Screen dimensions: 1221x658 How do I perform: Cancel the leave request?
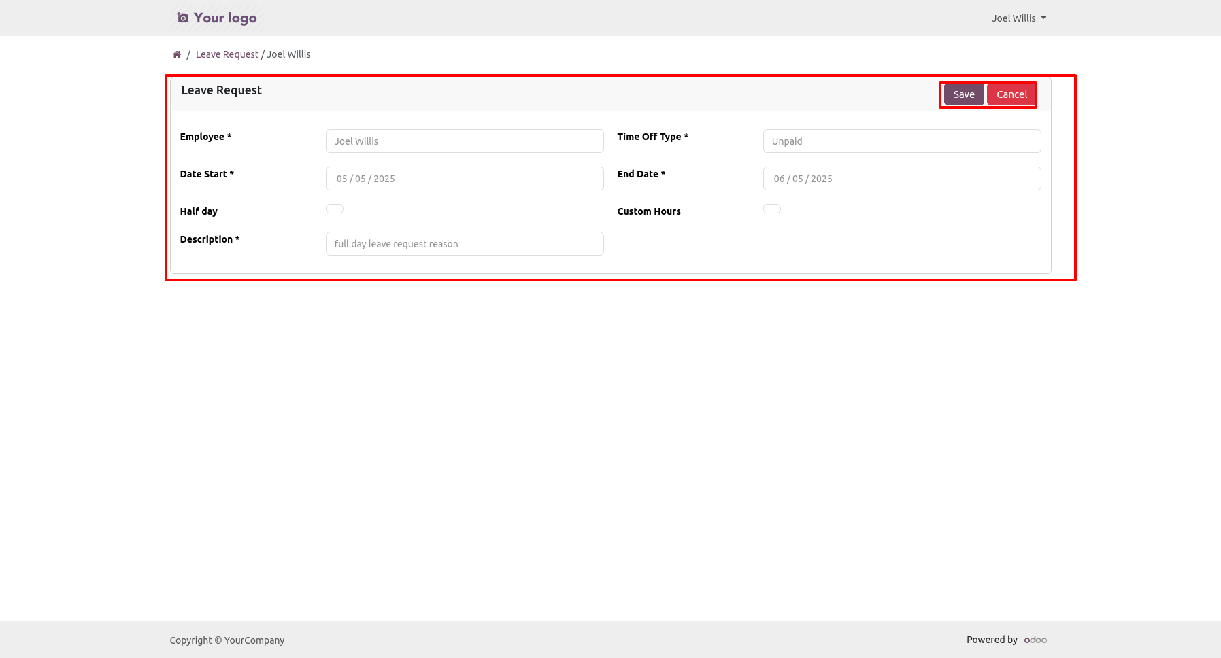1011,94
